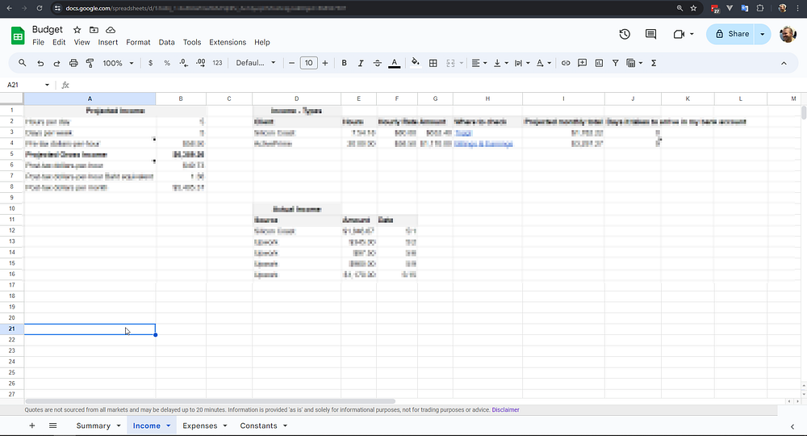Open the Data menu
The width and height of the screenshot is (807, 436).
166,42
